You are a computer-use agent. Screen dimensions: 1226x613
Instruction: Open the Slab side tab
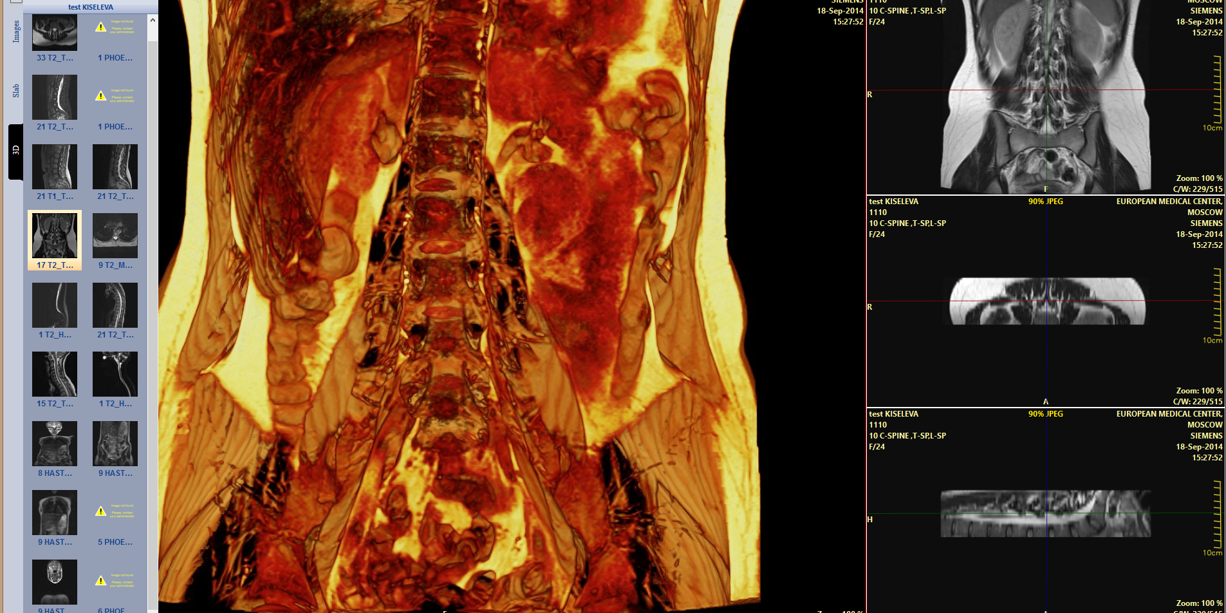click(x=16, y=91)
